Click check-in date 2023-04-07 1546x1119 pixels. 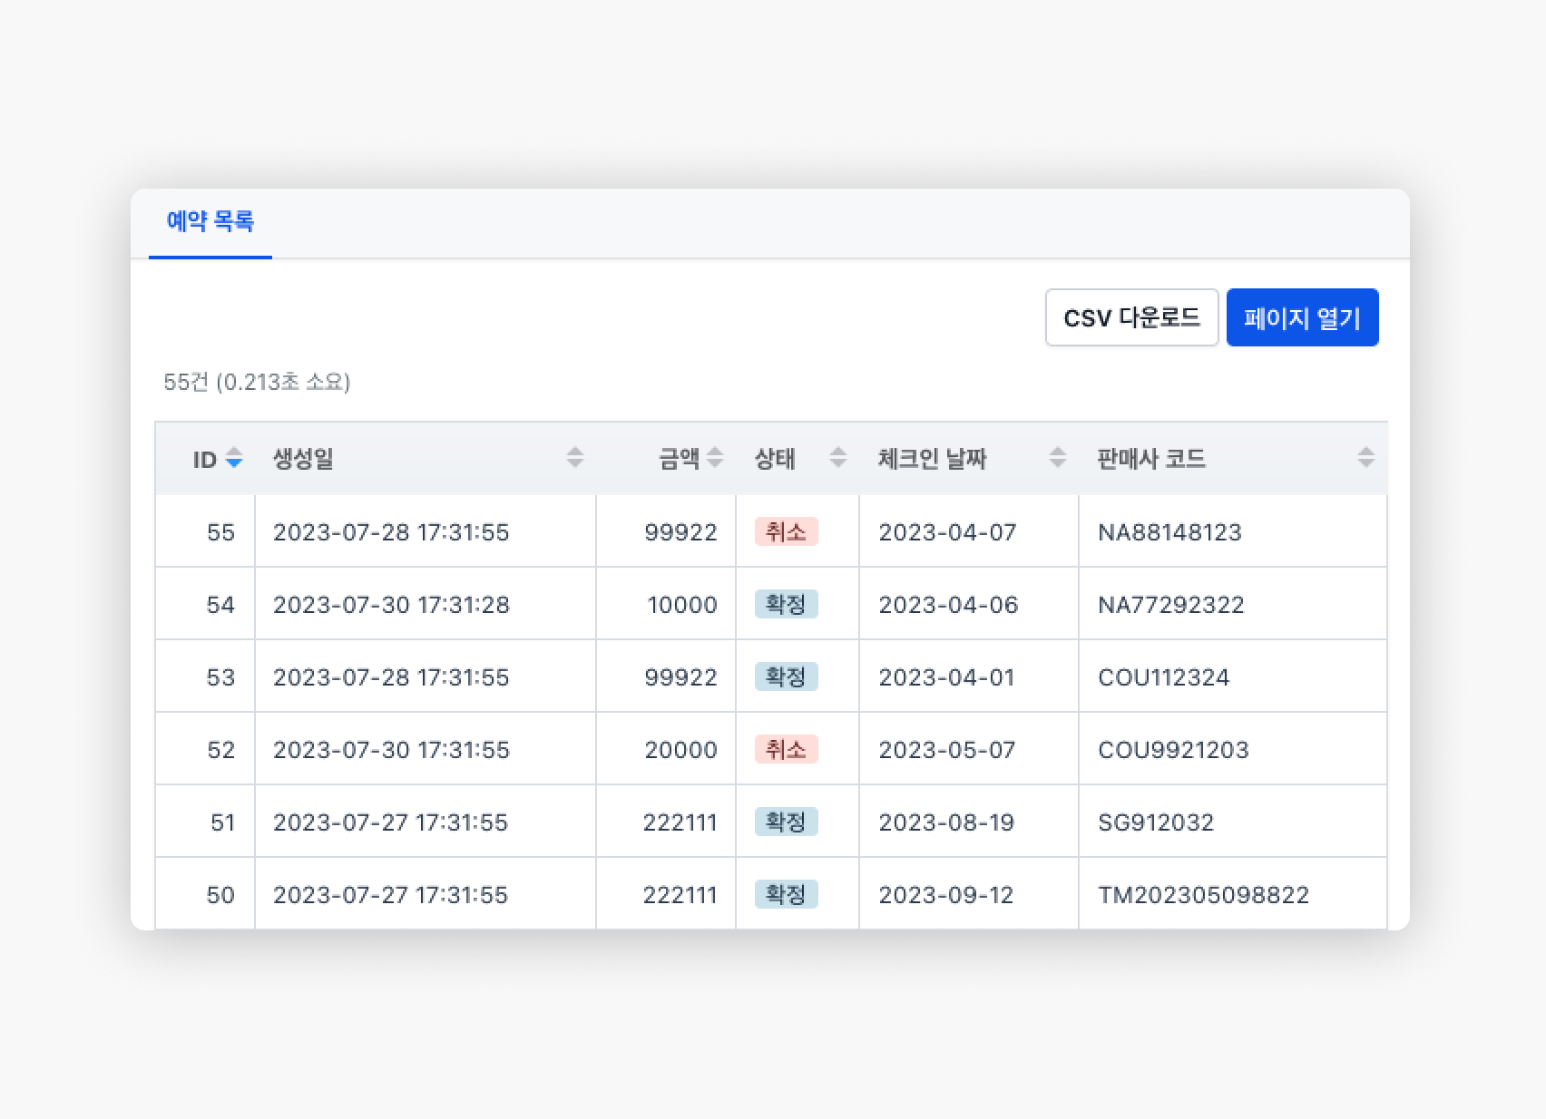[947, 532]
